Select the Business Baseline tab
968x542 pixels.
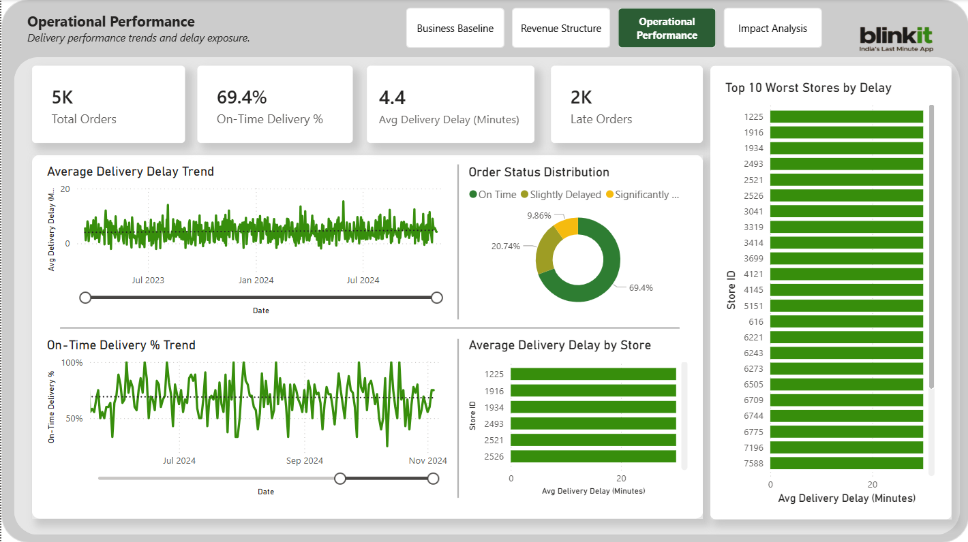(x=455, y=27)
